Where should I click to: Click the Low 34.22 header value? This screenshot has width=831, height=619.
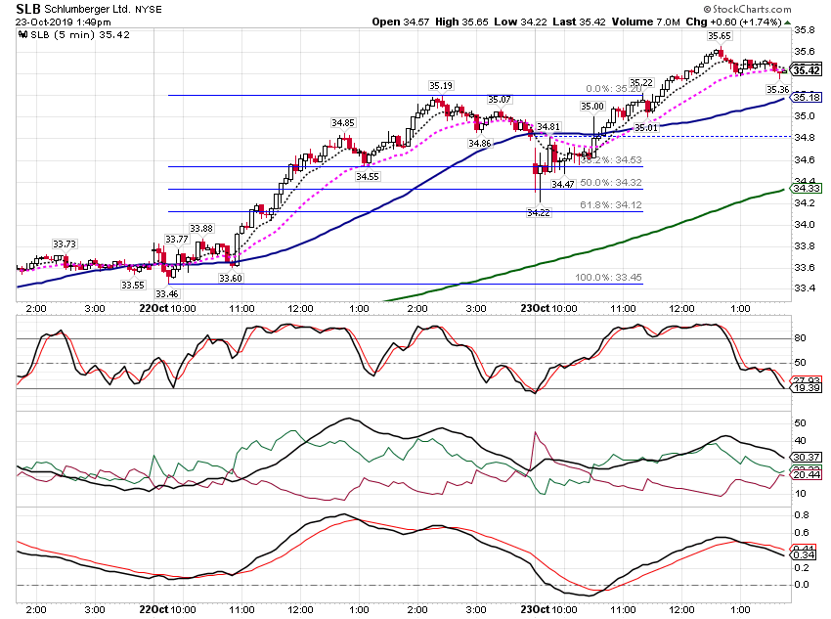click(x=520, y=22)
